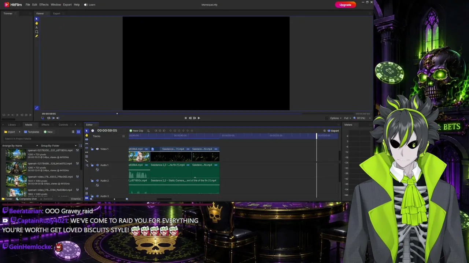
Task: Select the timeline Selection arrow tool
Action: [86, 131]
